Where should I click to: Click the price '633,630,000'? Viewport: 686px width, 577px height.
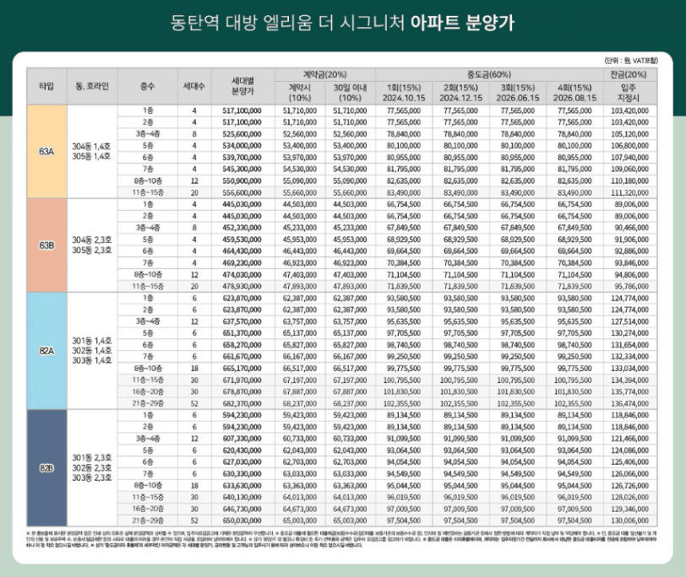[x=242, y=486]
